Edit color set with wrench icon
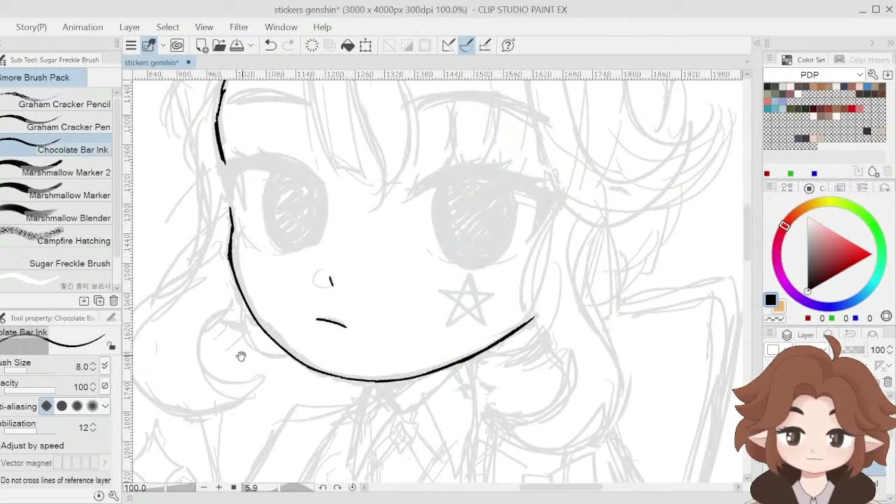Viewport: 896px width, 504px height. pos(874,75)
